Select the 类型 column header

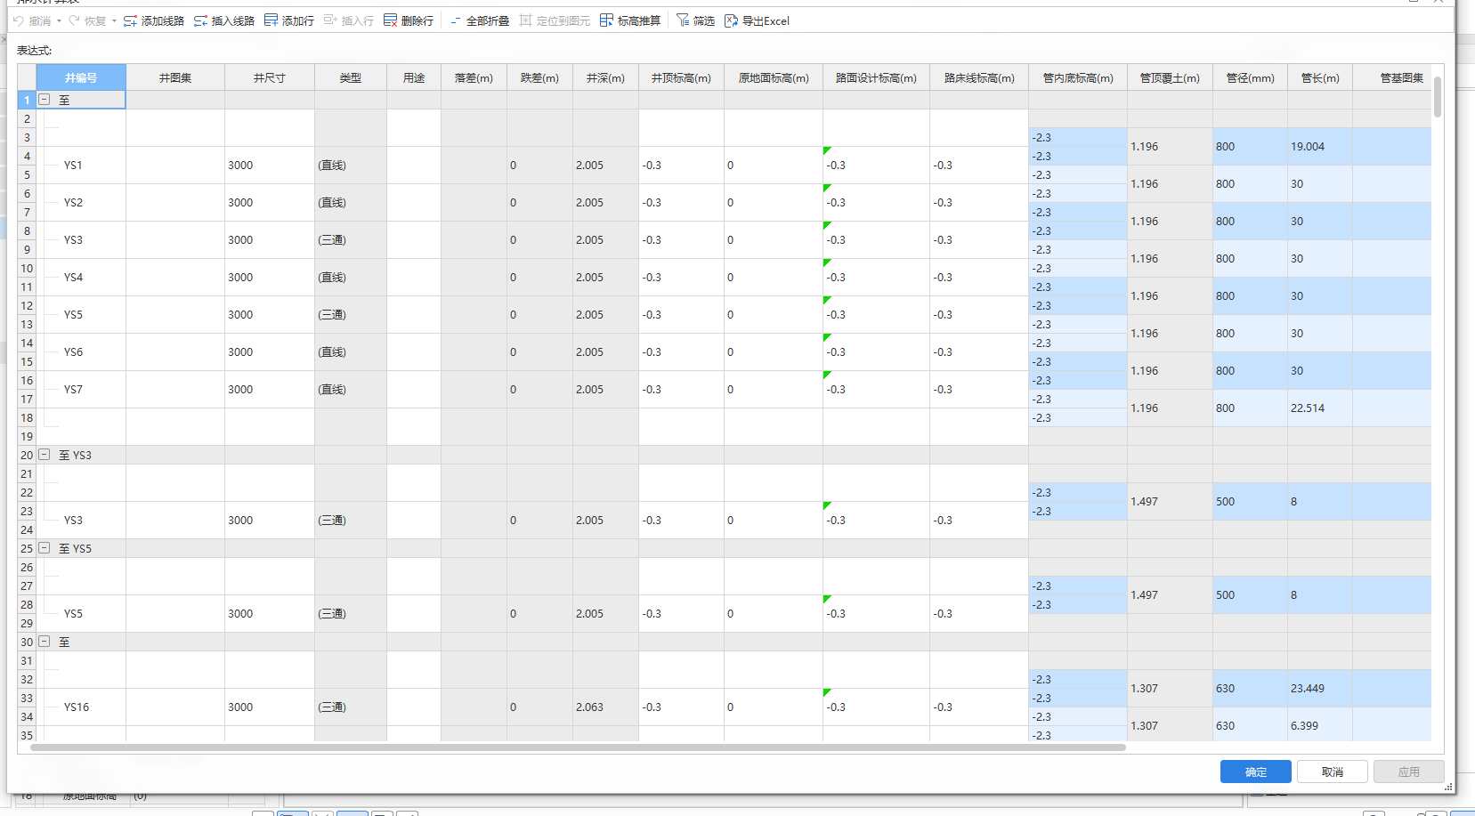[351, 77]
